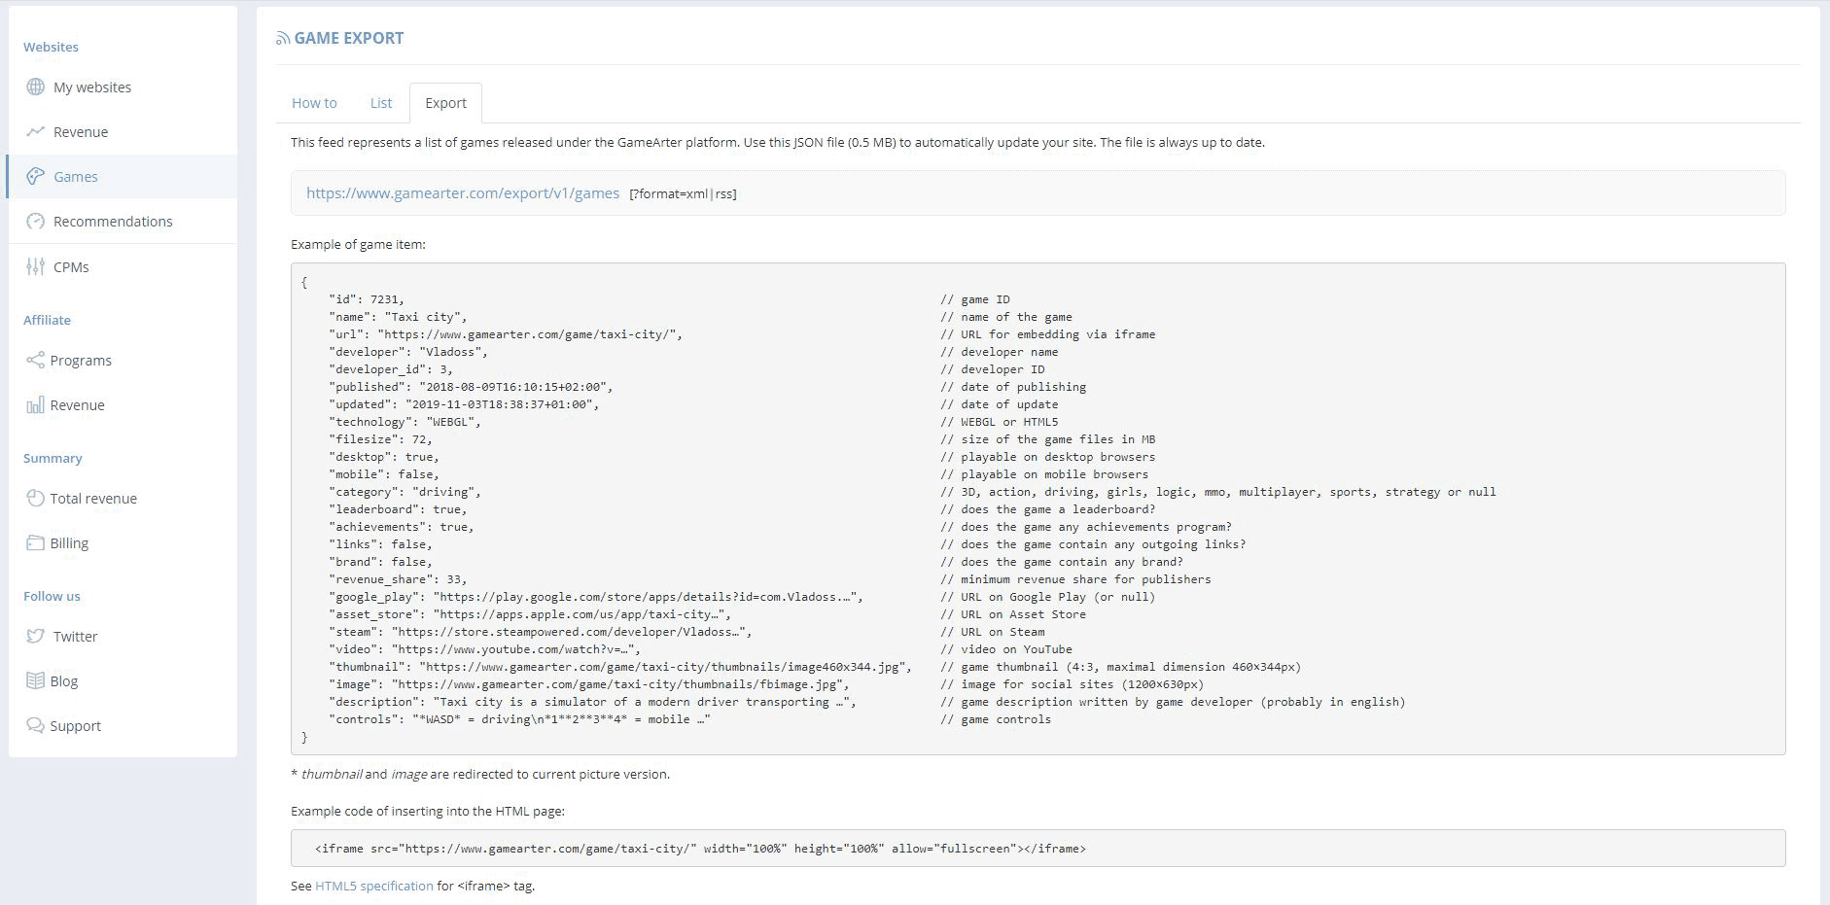The height and width of the screenshot is (905, 1830).
Task: Click the "controls" line in JSON
Action: click(519, 719)
